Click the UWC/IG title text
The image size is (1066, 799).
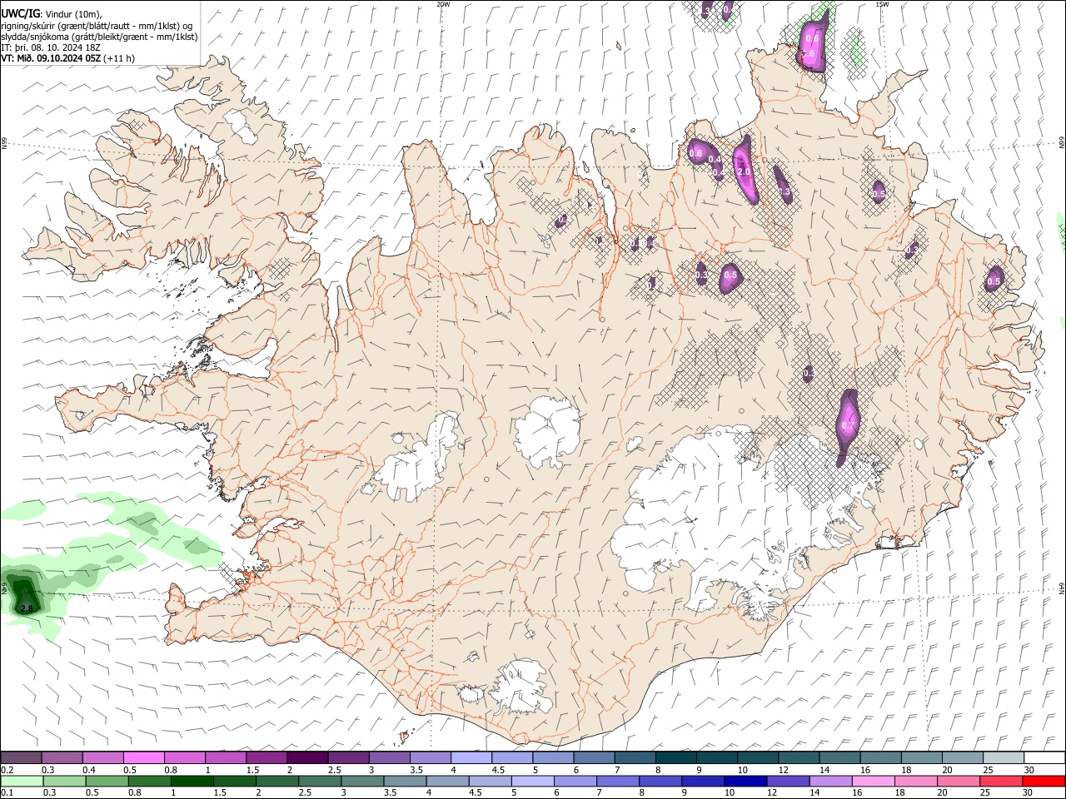[20, 13]
